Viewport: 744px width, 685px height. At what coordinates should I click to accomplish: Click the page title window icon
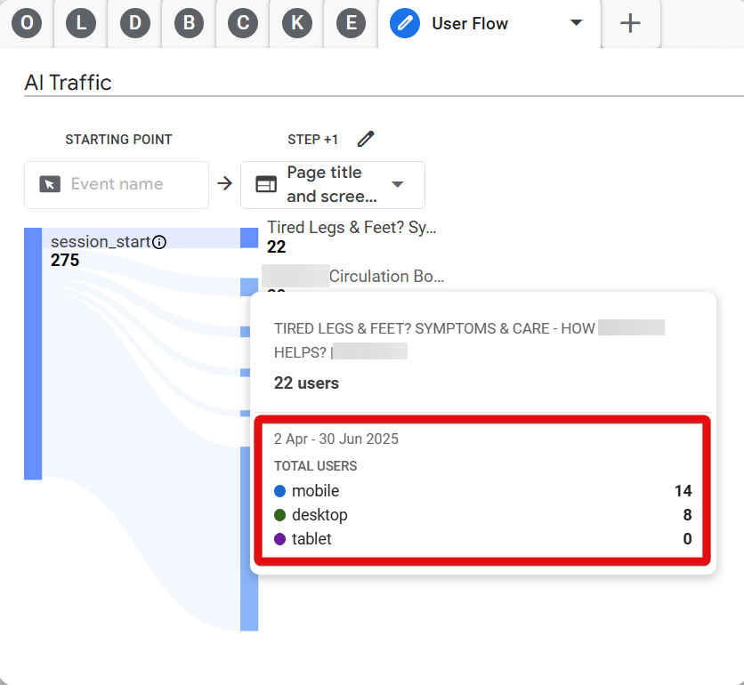pos(266,184)
